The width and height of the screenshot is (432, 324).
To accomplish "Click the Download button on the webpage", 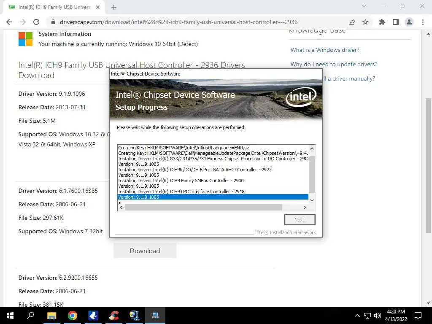I will coord(145,251).
